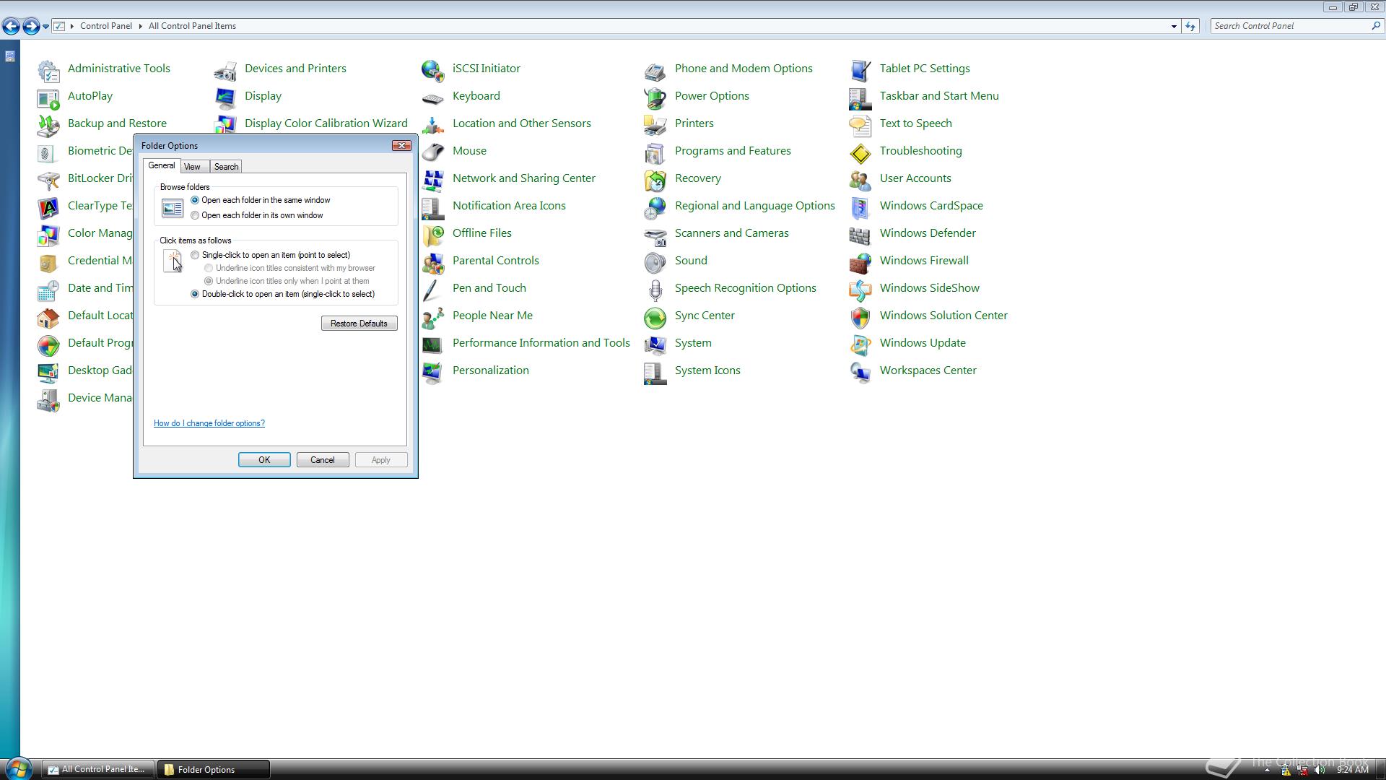Open the Sync Center icon
This screenshot has width=1386, height=780.
pos(655,317)
